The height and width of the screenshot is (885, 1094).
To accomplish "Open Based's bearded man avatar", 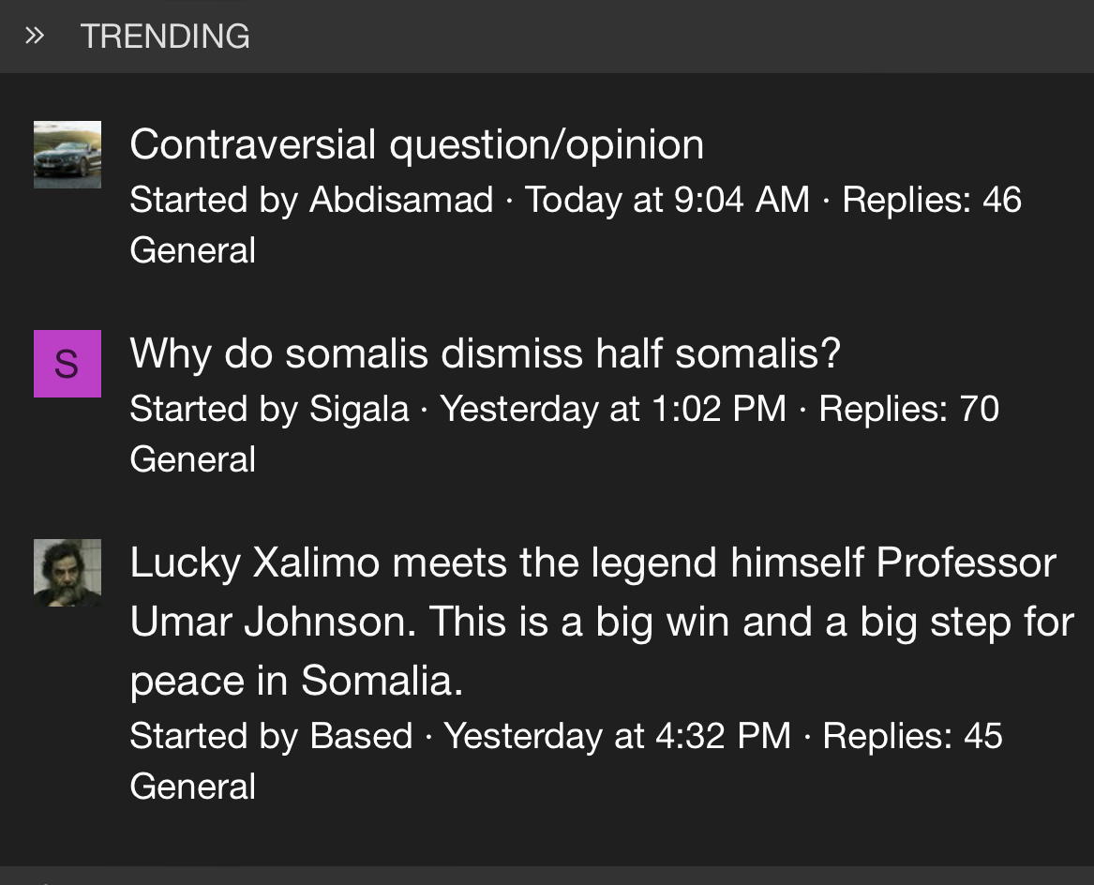I will [x=67, y=572].
